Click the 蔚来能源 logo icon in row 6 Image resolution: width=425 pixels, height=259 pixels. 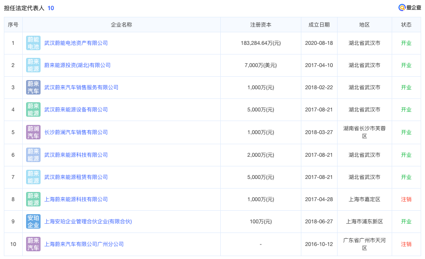point(33,155)
